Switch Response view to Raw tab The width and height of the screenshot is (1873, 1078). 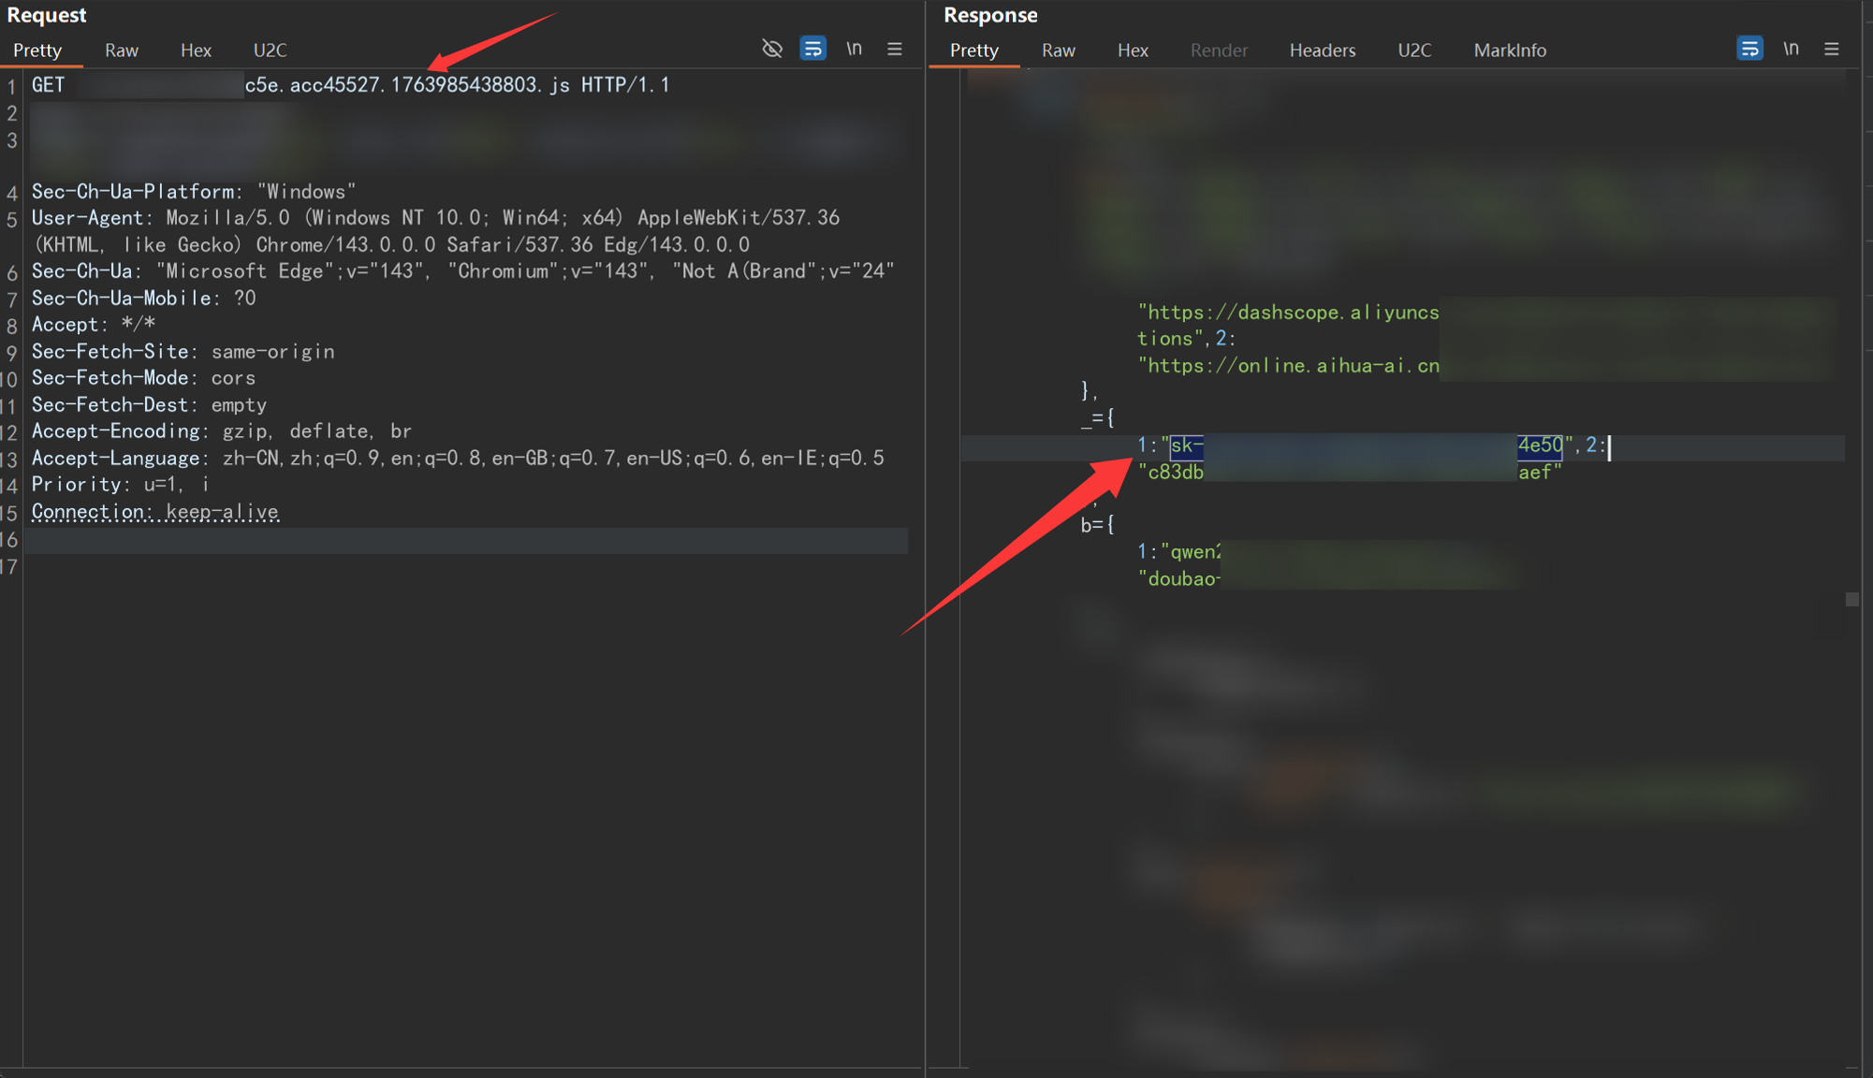point(1059,51)
